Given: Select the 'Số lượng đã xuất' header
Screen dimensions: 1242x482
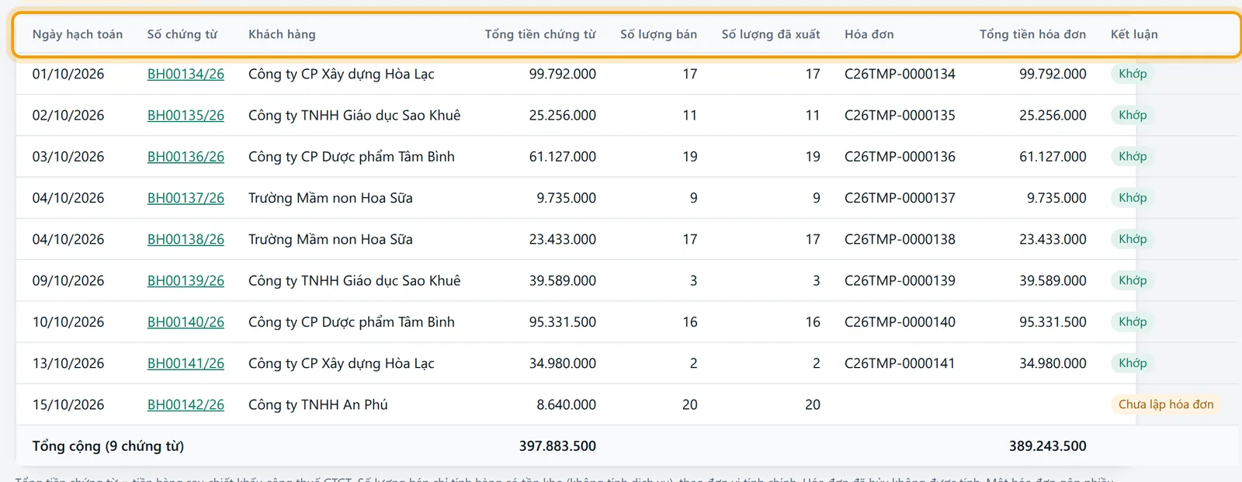Looking at the screenshot, I should click(771, 34).
